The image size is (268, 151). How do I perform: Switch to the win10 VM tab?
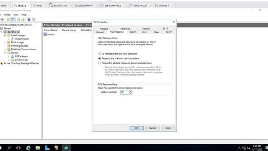[x=39, y=5]
